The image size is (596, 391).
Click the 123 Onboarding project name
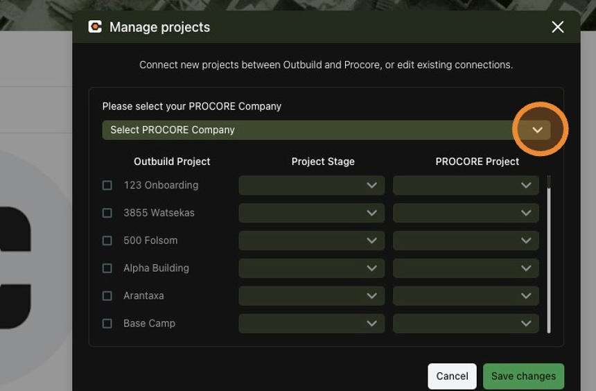tap(161, 185)
